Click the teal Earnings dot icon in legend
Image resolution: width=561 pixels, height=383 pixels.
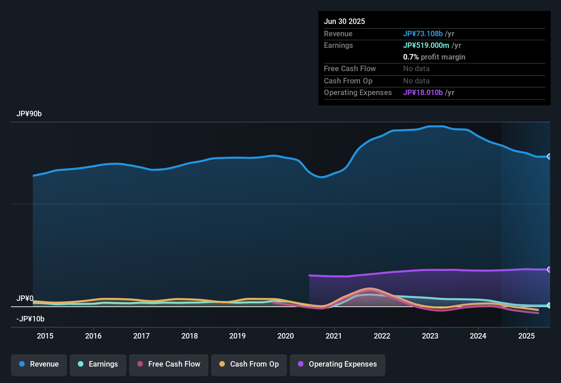click(81, 364)
